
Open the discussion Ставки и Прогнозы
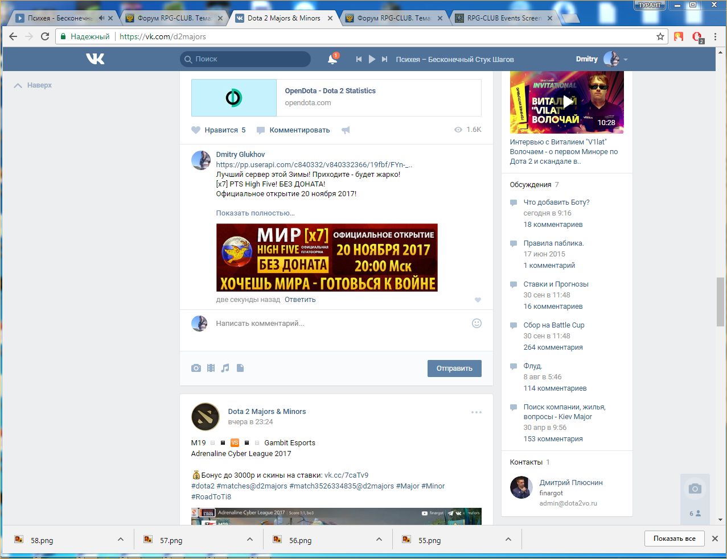(556, 284)
